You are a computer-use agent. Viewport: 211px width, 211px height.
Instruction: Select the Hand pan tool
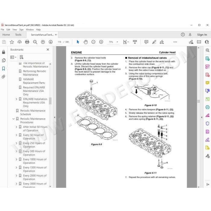86,42
